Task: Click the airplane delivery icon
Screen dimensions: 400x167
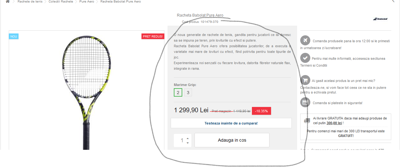Action: tap(305, 40)
